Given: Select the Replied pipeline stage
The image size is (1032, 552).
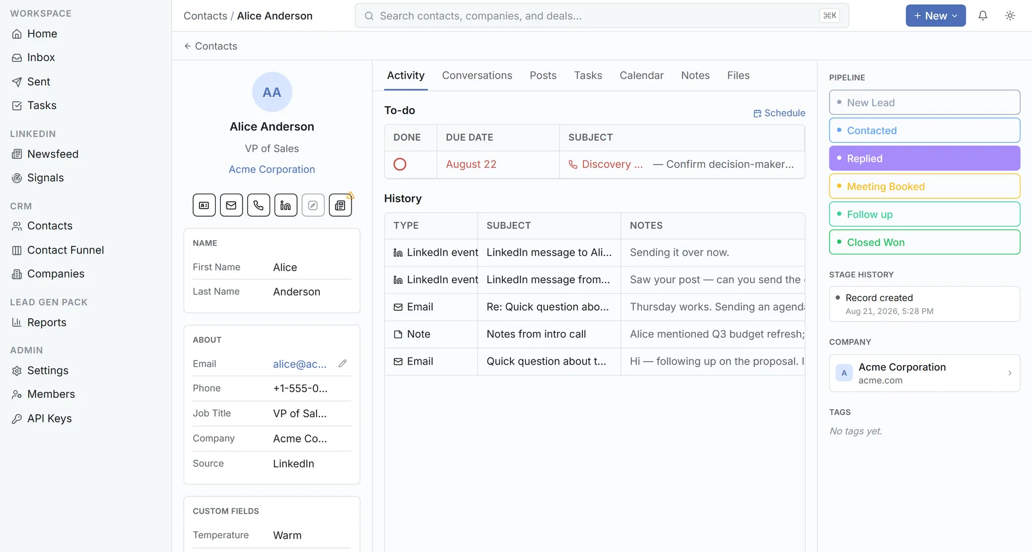Looking at the screenshot, I should coord(924,158).
